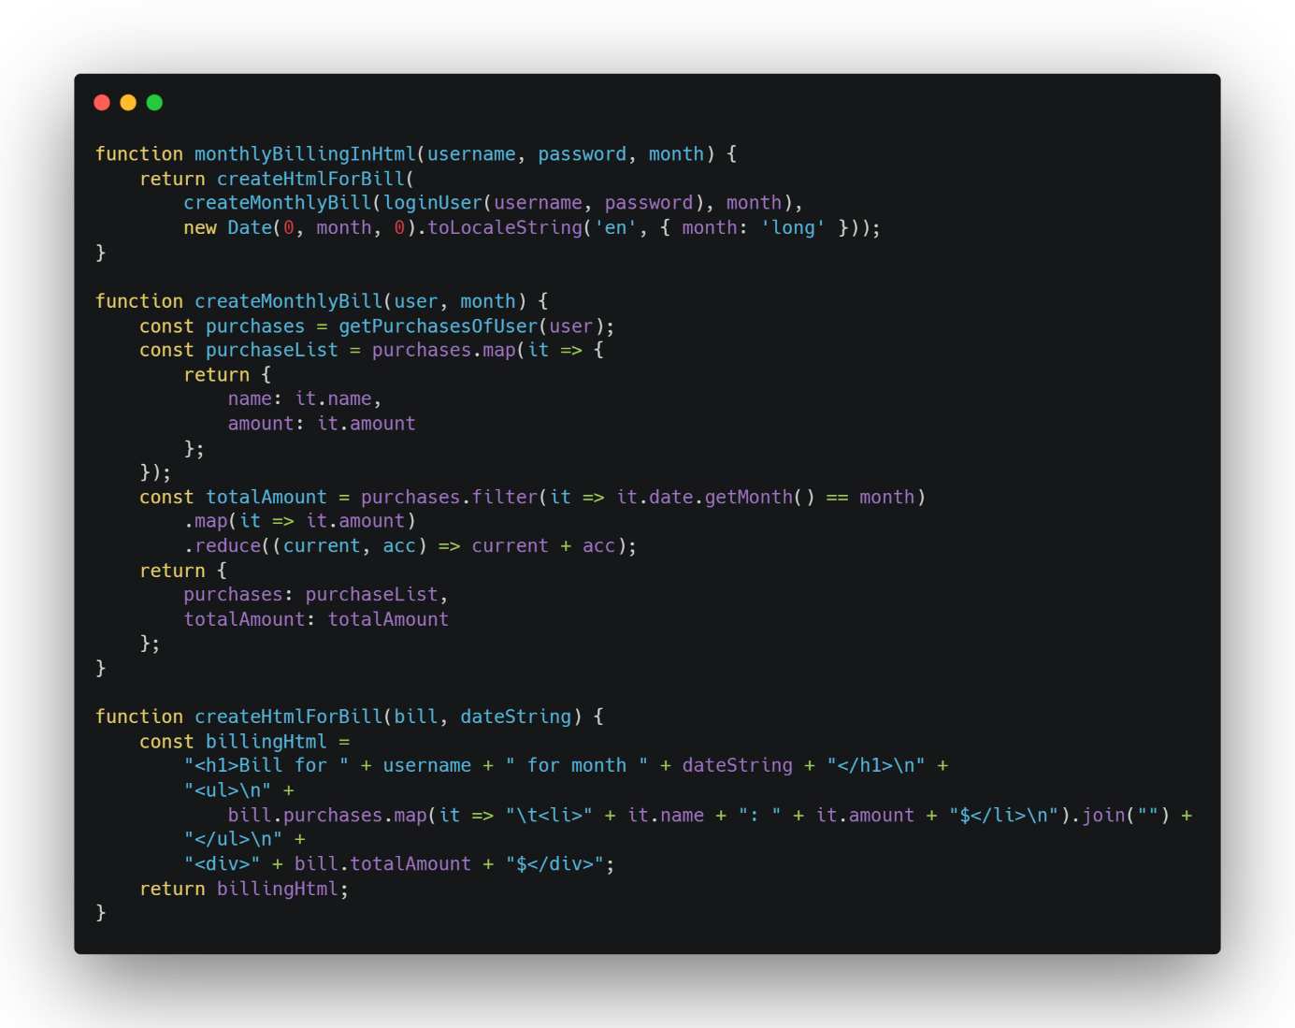Click the 'function createHtmlForBill' declaration
This screenshot has width=1295, height=1028.
(238, 717)
